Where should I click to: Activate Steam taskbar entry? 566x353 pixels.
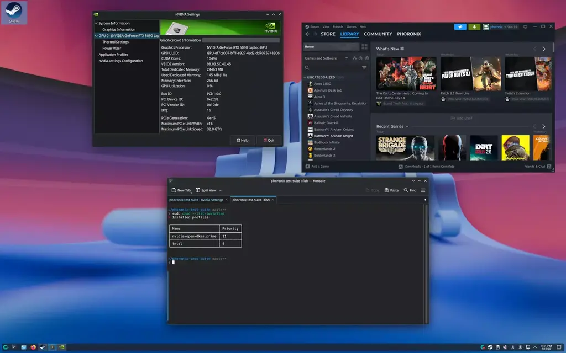(x=43, y=347)
